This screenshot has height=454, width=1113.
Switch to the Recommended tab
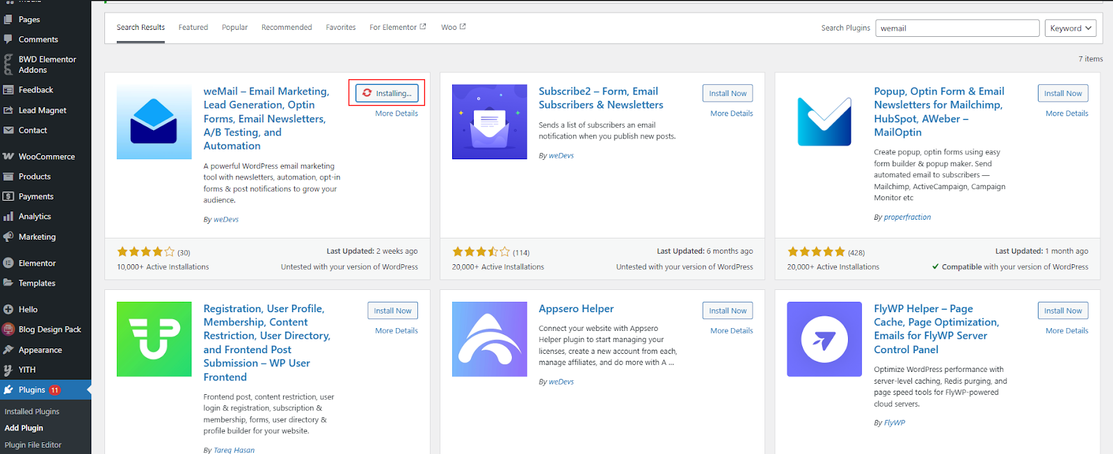coord(287,27)
